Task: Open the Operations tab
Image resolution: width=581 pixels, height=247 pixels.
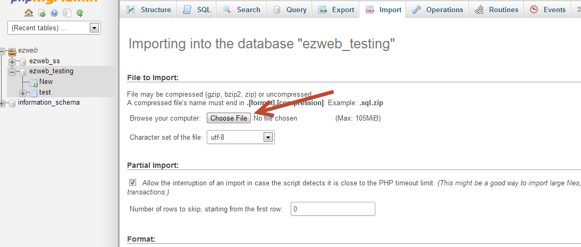Action: click(437, 10)
